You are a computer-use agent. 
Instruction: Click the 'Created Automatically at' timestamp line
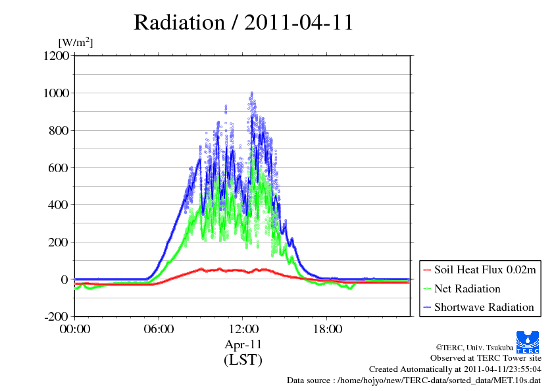click(455, 369)
